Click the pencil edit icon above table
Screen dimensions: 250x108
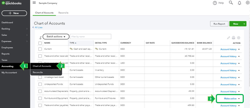(x=228, y=38)
